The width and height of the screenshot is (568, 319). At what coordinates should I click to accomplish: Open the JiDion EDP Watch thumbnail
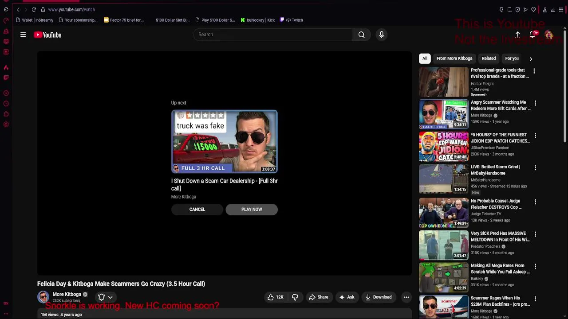pos(443,147)
